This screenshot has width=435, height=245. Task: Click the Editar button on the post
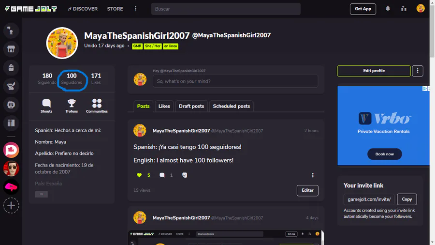tap(307, 191)
